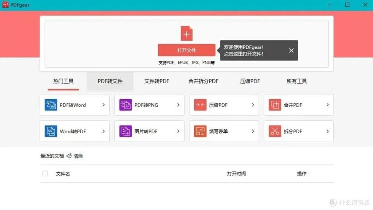
Task: Click the 压缩PDF tool card icon
Action: (200, 105)
